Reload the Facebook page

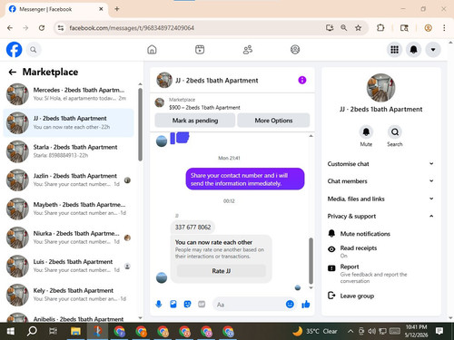pos(42,28)
